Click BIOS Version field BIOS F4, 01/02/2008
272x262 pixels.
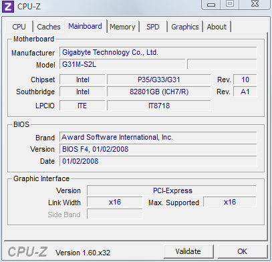158,149
